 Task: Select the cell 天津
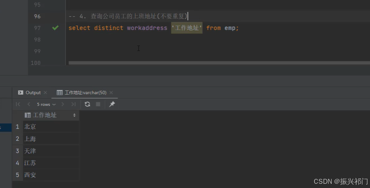51,151
